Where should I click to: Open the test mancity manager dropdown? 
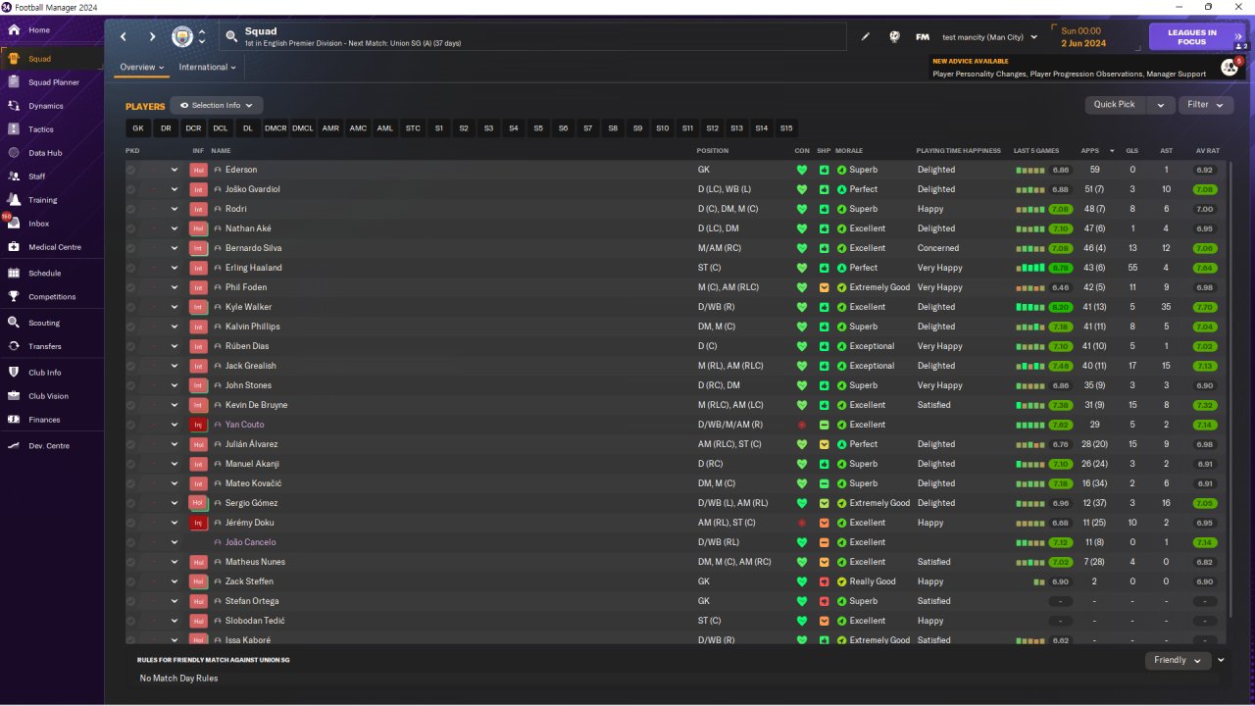point(989,37)
